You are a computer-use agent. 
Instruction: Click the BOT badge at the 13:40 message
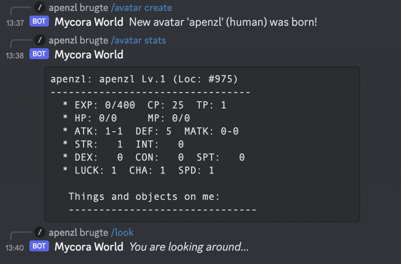[x=39, y=246]
